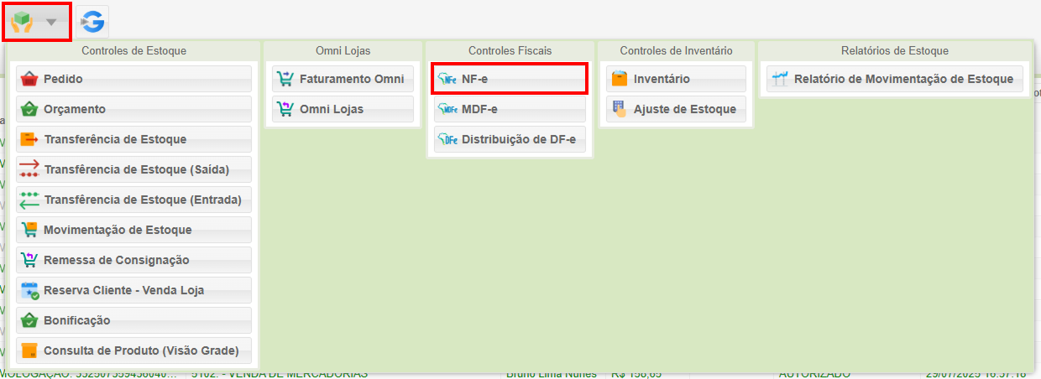Open Distribuição de DF-e
Viewport: 1041px width, 379px height.
click(x=510, y=139)
